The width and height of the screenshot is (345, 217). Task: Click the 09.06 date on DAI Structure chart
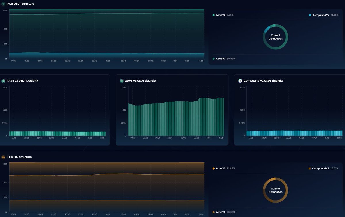point(164,214)
